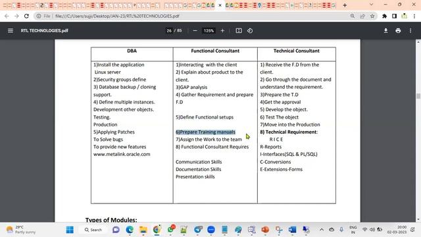The width and height of the screenshot is (421, 237).
Task: Open the taskbar Search box
Action: pyautogui.click(x=93, y=230)
